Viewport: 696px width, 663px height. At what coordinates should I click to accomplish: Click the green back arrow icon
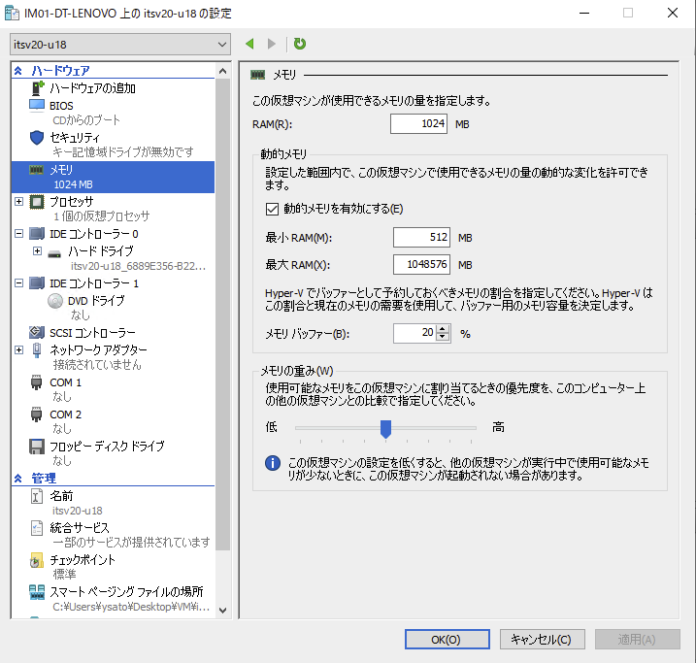[250, 44]
